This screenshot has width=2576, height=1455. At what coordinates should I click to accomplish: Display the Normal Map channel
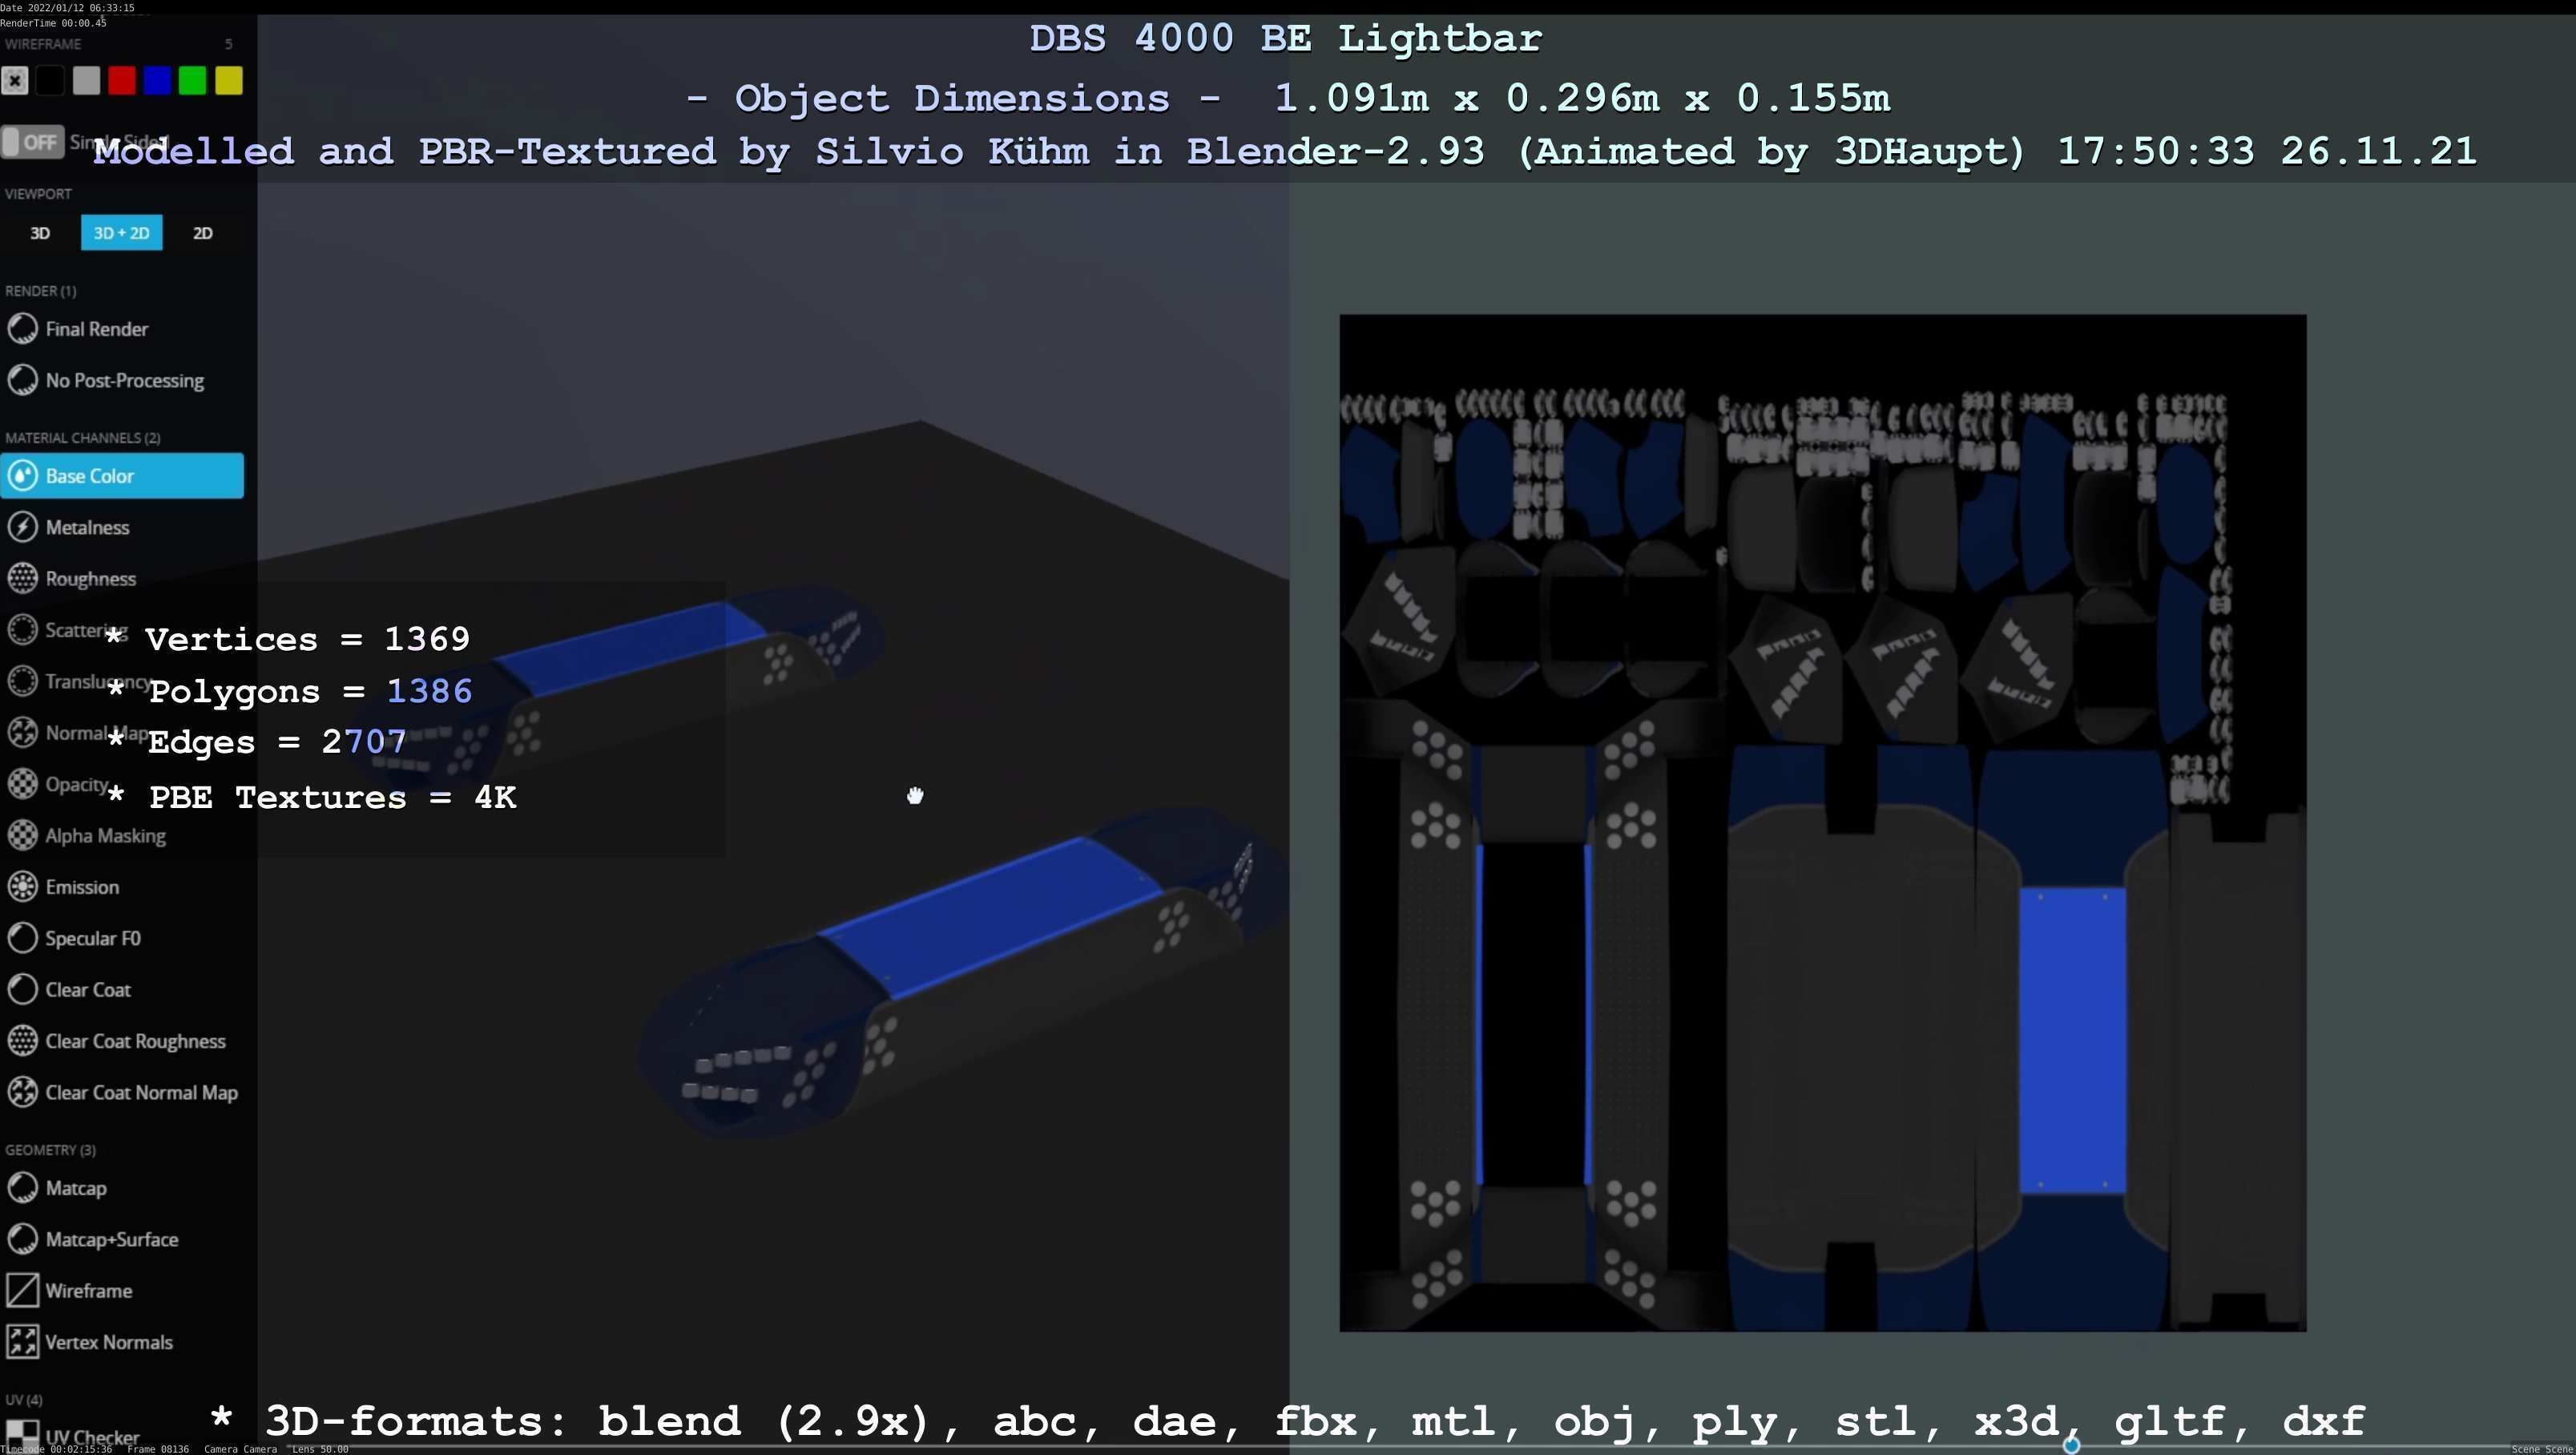(x=78, y=733)
